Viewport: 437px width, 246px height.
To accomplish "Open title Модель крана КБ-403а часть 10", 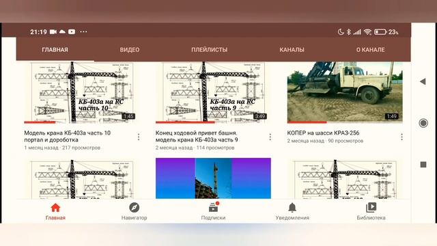I will (67, 137).
